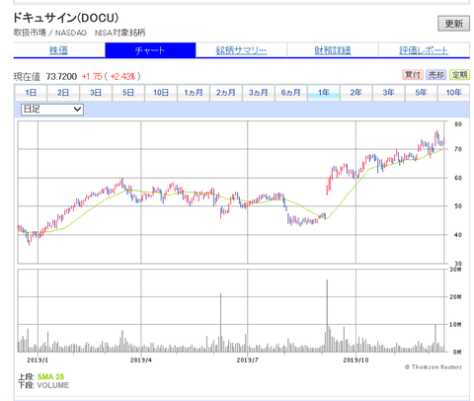Select the チャート tab
Screen dimensions: 474x401
[150, 50]
